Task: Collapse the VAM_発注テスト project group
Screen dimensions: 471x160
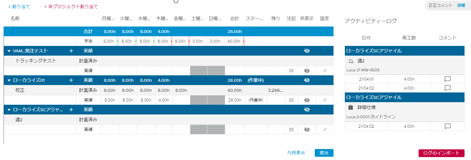Action: point(9,51)
